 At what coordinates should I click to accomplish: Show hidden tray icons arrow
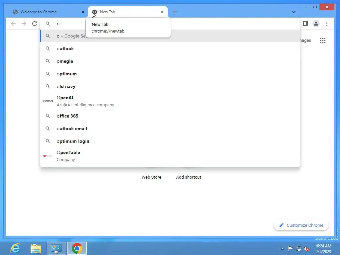coord(282,249)
